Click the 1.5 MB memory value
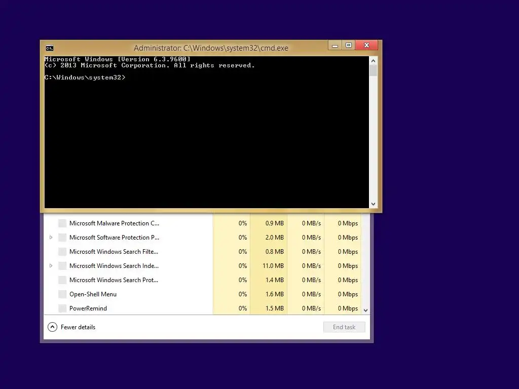The width and height of the screenshot is (519, 389). 274,308
